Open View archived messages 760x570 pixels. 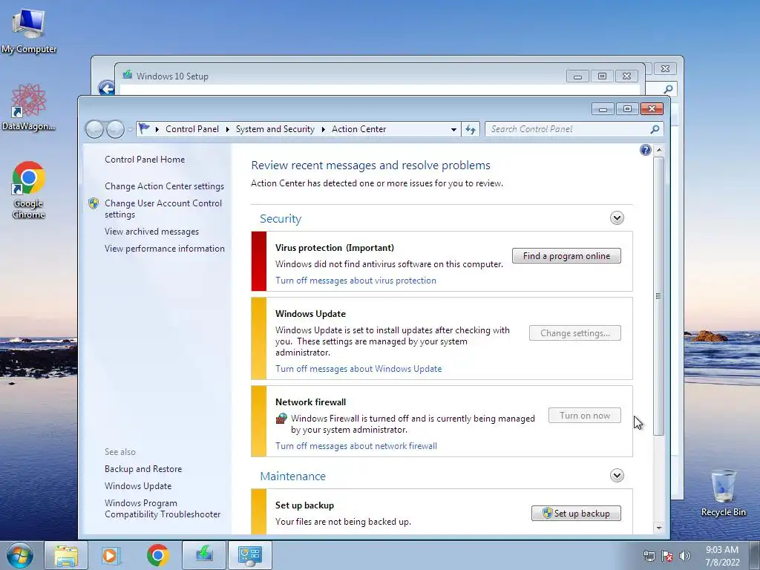(x=151, y=232)
